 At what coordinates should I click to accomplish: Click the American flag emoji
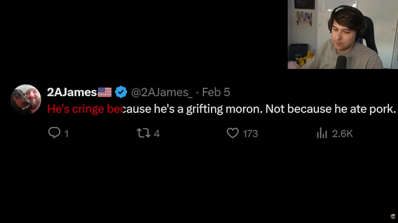(104, 92)
